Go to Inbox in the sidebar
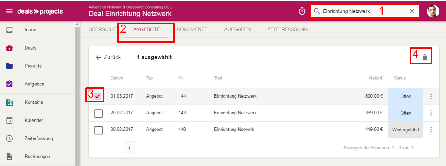This screenshot has height=166, width=446. coord(30,30)
